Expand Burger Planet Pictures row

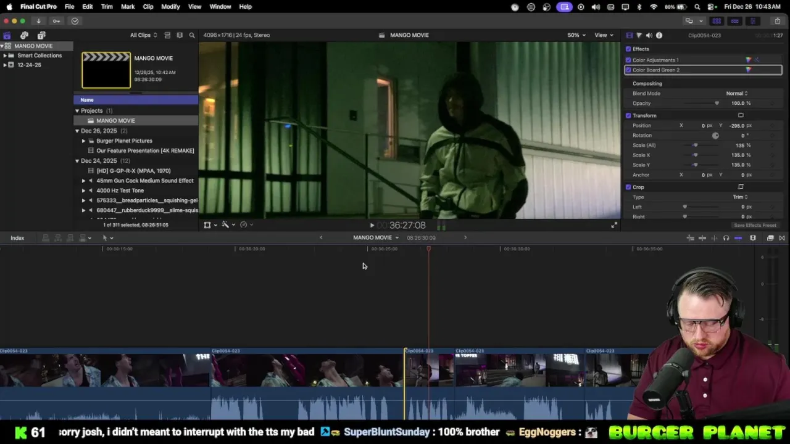84,141
